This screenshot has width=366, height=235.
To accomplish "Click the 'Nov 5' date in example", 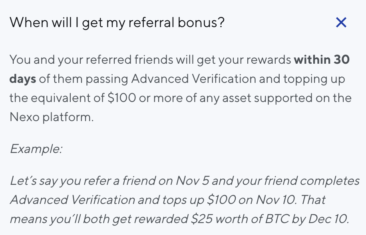I will 192,181.
